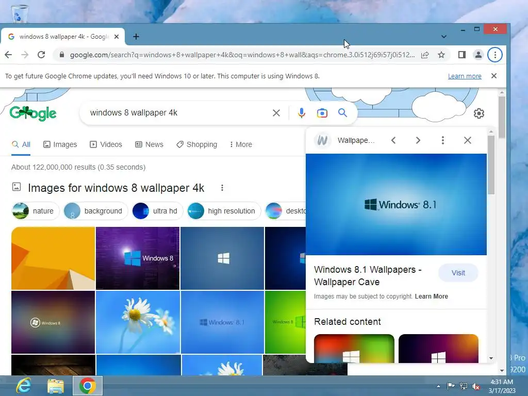Open options dots beside 'Images for windows 8 wallpaper 4k'

point(222,188)
